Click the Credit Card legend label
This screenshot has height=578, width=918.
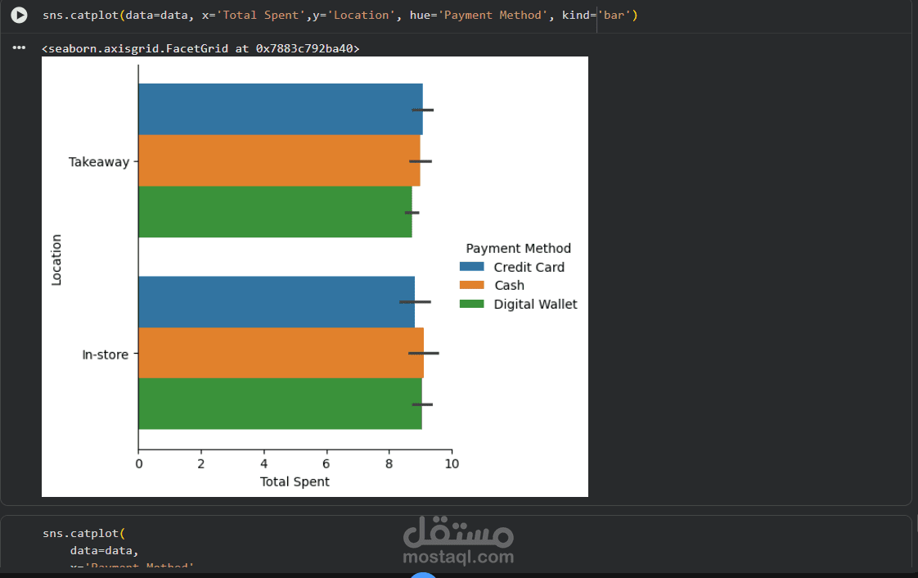(529, 267)
